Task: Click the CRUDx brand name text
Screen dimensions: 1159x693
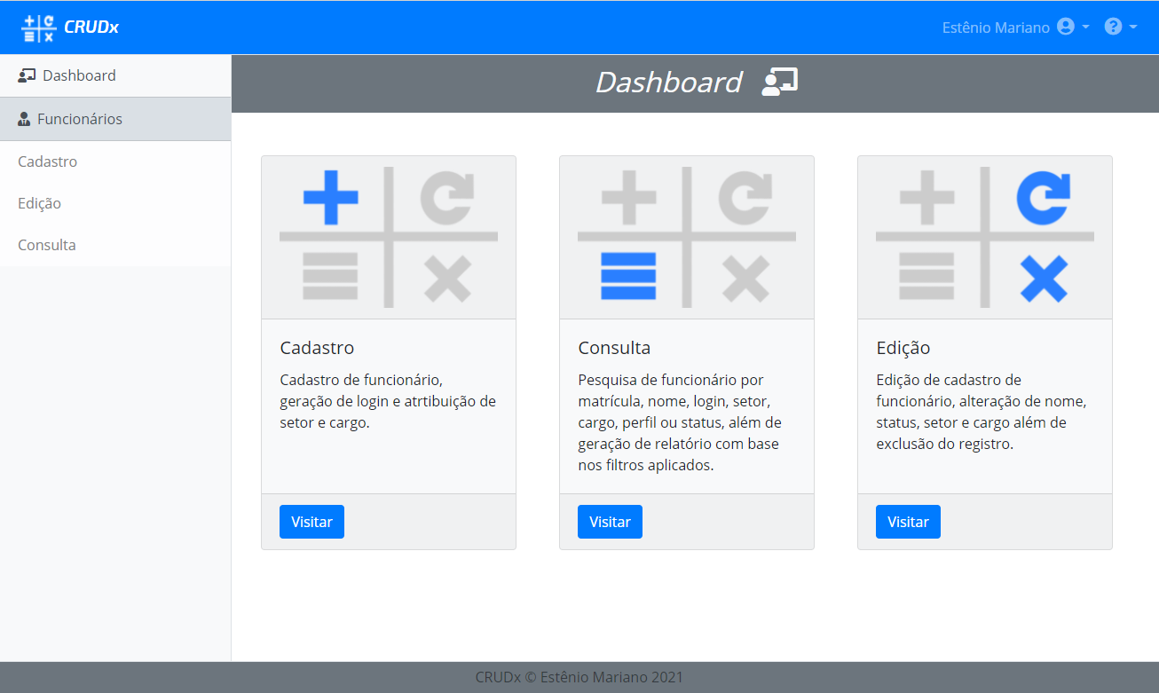Action: [91, 28]
